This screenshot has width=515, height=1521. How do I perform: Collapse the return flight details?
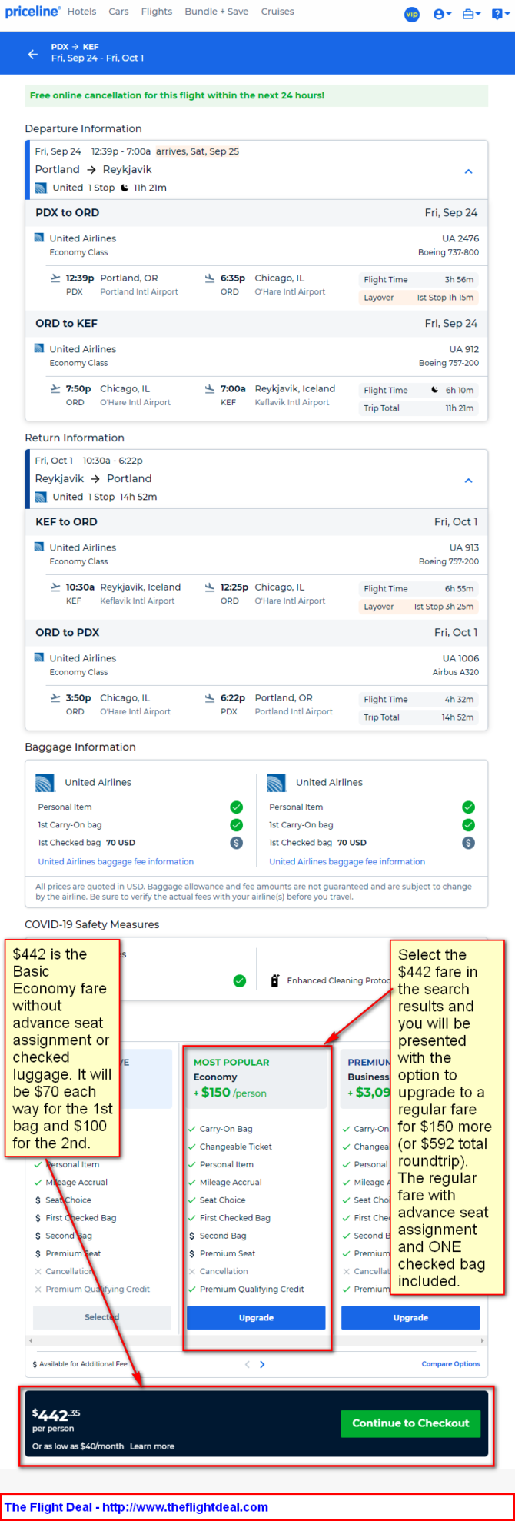(468, 481)
